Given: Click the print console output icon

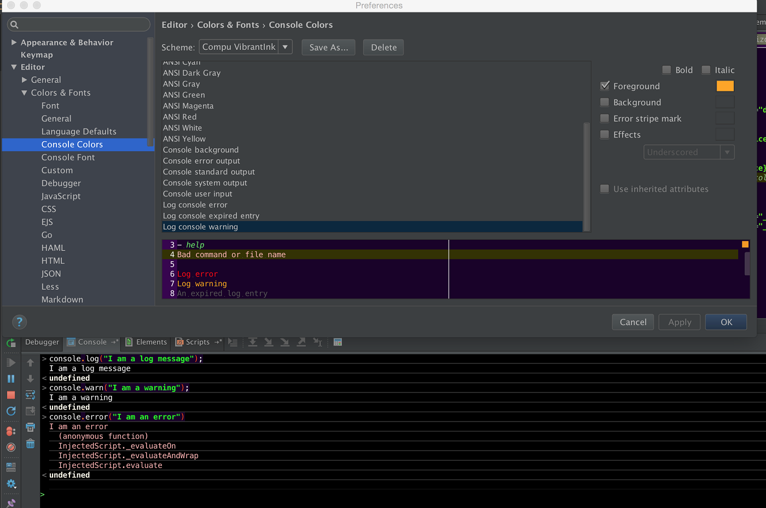Looking at the screenshot, I should (x=31, y=428).
